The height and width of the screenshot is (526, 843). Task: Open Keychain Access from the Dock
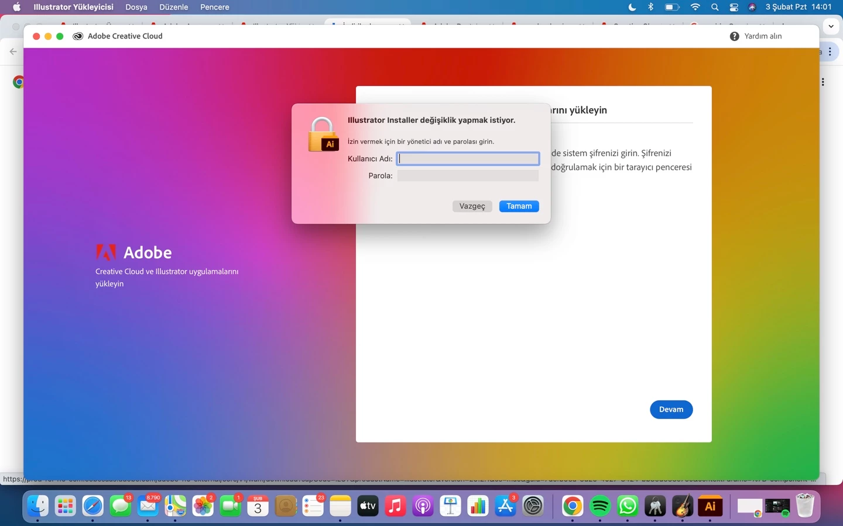655,506
